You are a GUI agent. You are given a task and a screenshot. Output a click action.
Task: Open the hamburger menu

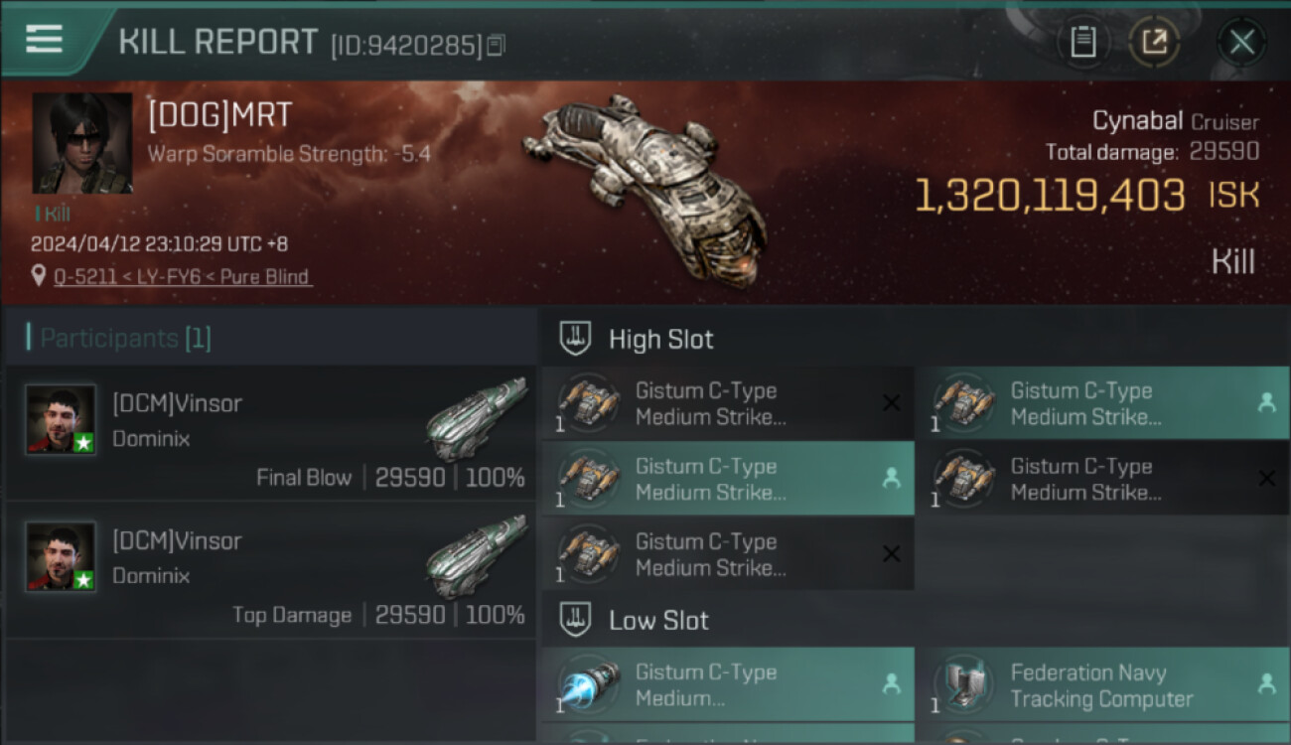tap(44, 39)
